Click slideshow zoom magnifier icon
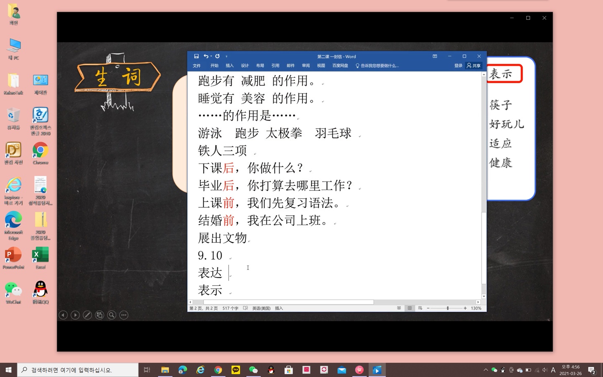This screenshot has width=603, height=377. 111,315
